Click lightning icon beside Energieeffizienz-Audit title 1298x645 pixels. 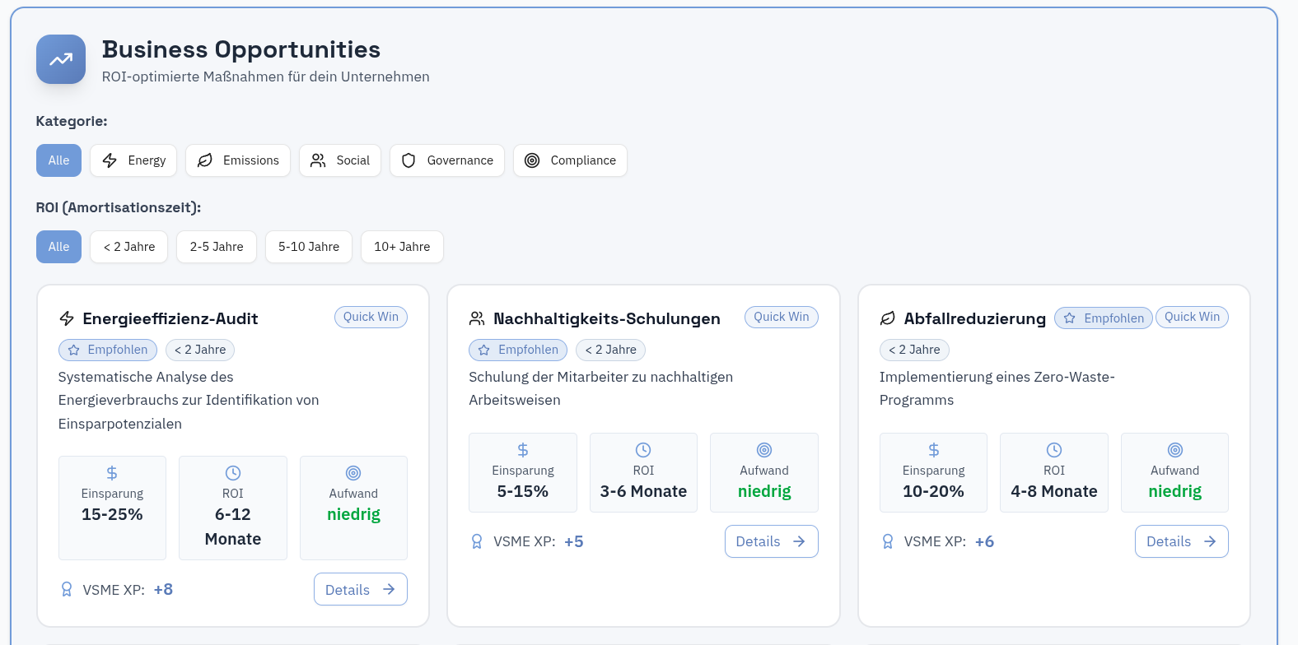tap(67, 318)
